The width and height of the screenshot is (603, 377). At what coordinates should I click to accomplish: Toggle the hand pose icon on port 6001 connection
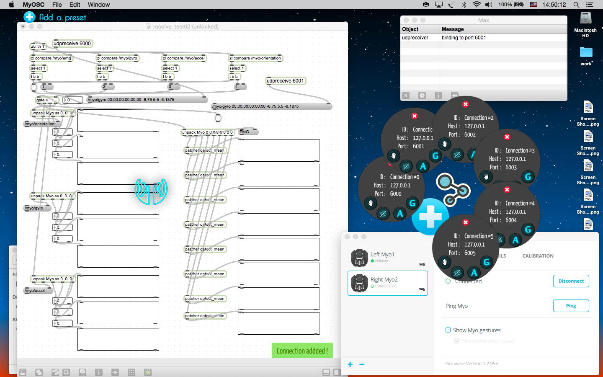pos(393,156)
